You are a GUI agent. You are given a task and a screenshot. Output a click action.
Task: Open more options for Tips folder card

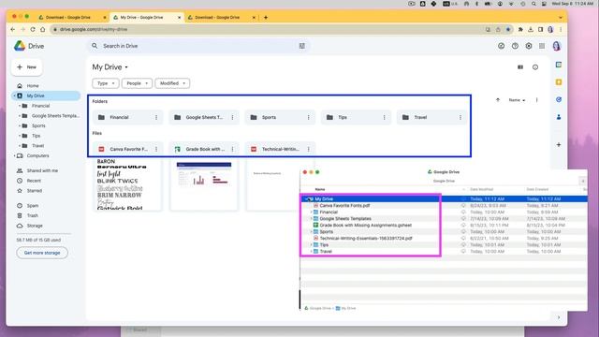385,117
